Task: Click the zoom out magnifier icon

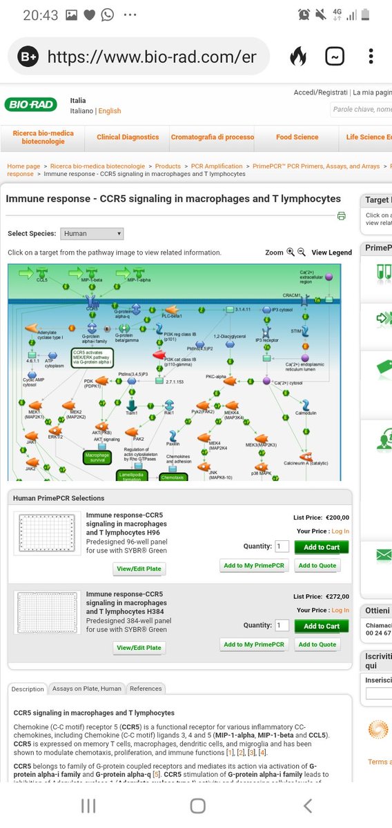Action: [x=301, y=253]
